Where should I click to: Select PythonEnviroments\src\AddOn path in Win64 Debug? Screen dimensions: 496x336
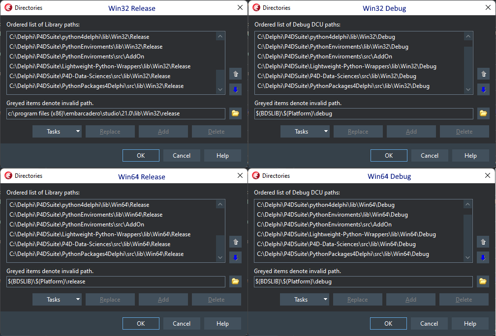click(x=359, y=224)
